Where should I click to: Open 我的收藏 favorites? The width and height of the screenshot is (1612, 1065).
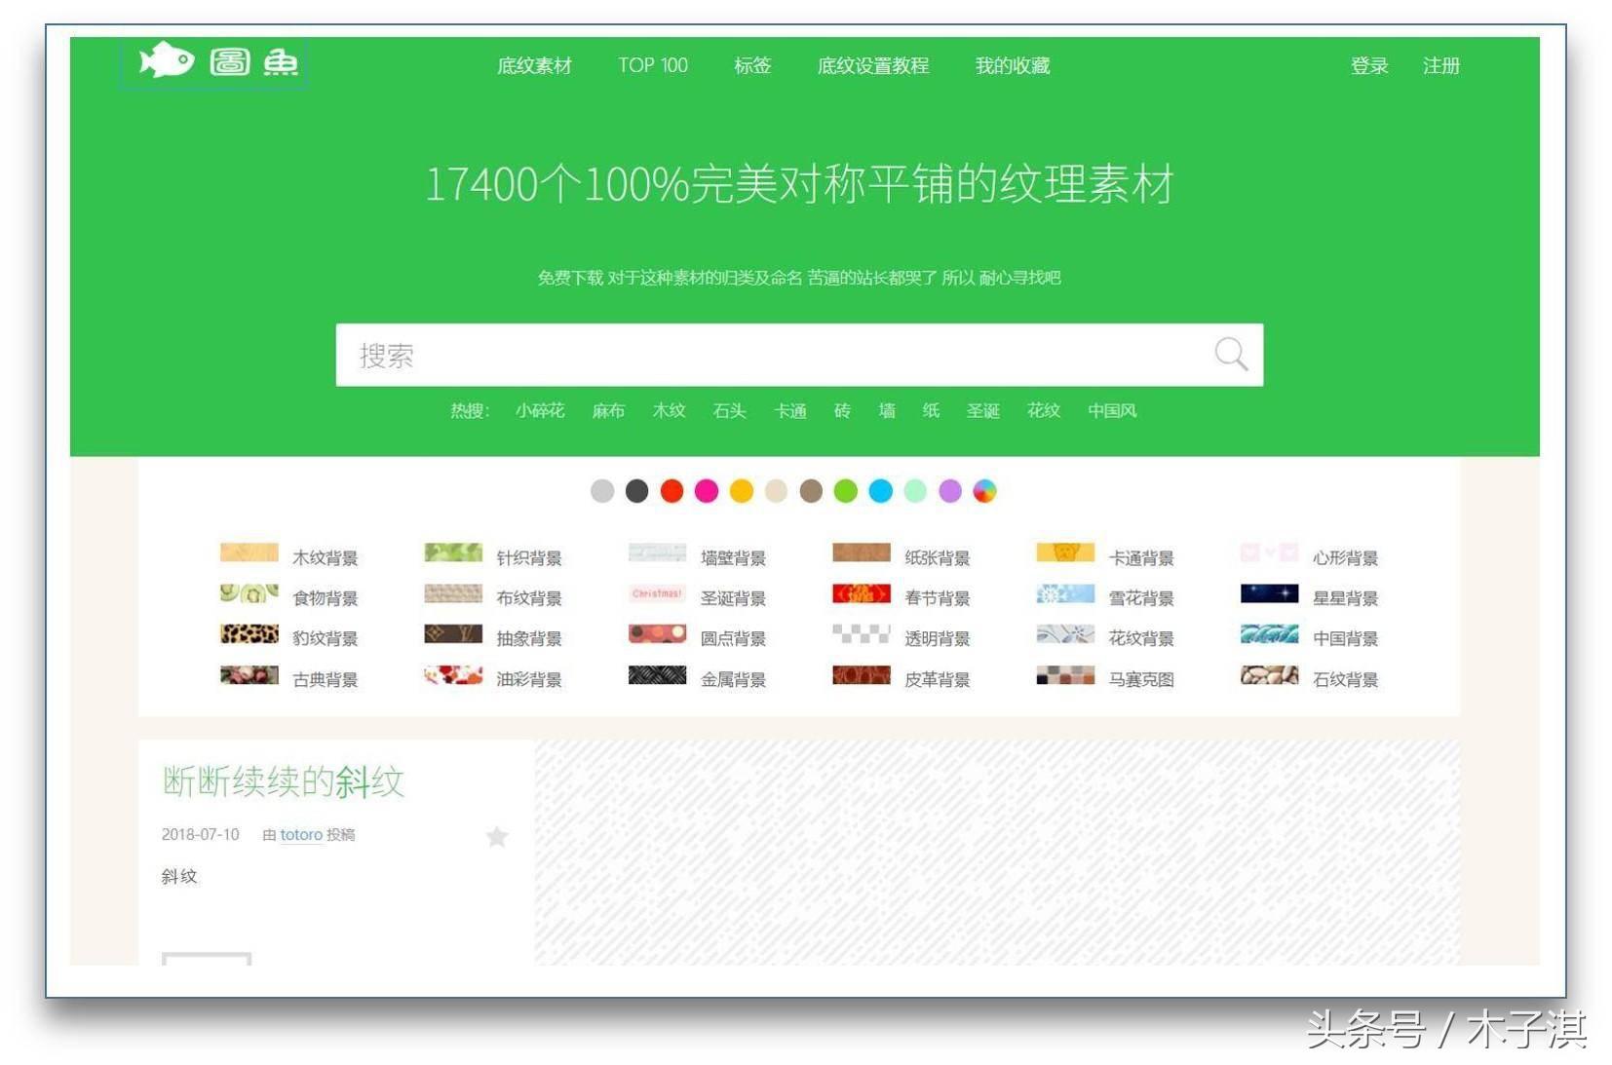point(1013,65)
